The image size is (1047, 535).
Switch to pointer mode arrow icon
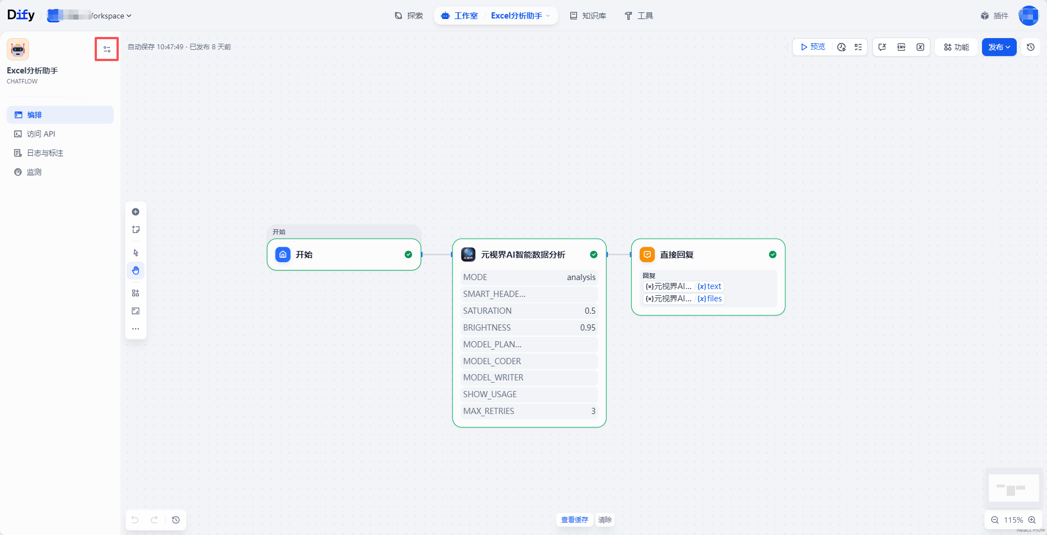[136, 253]
